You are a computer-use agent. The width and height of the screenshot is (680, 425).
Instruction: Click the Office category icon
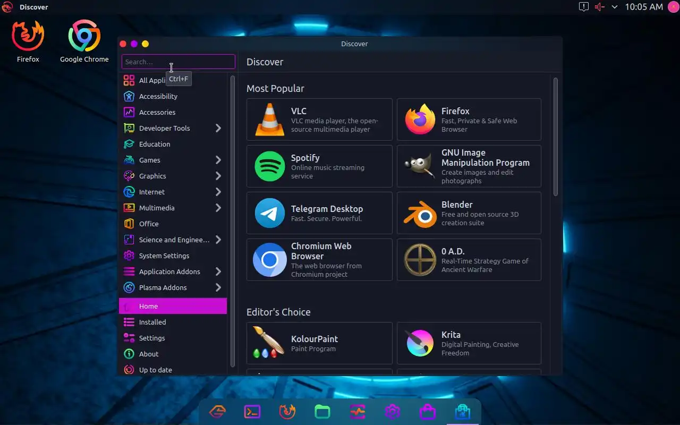pyautogui.click(x=129, y=224)
